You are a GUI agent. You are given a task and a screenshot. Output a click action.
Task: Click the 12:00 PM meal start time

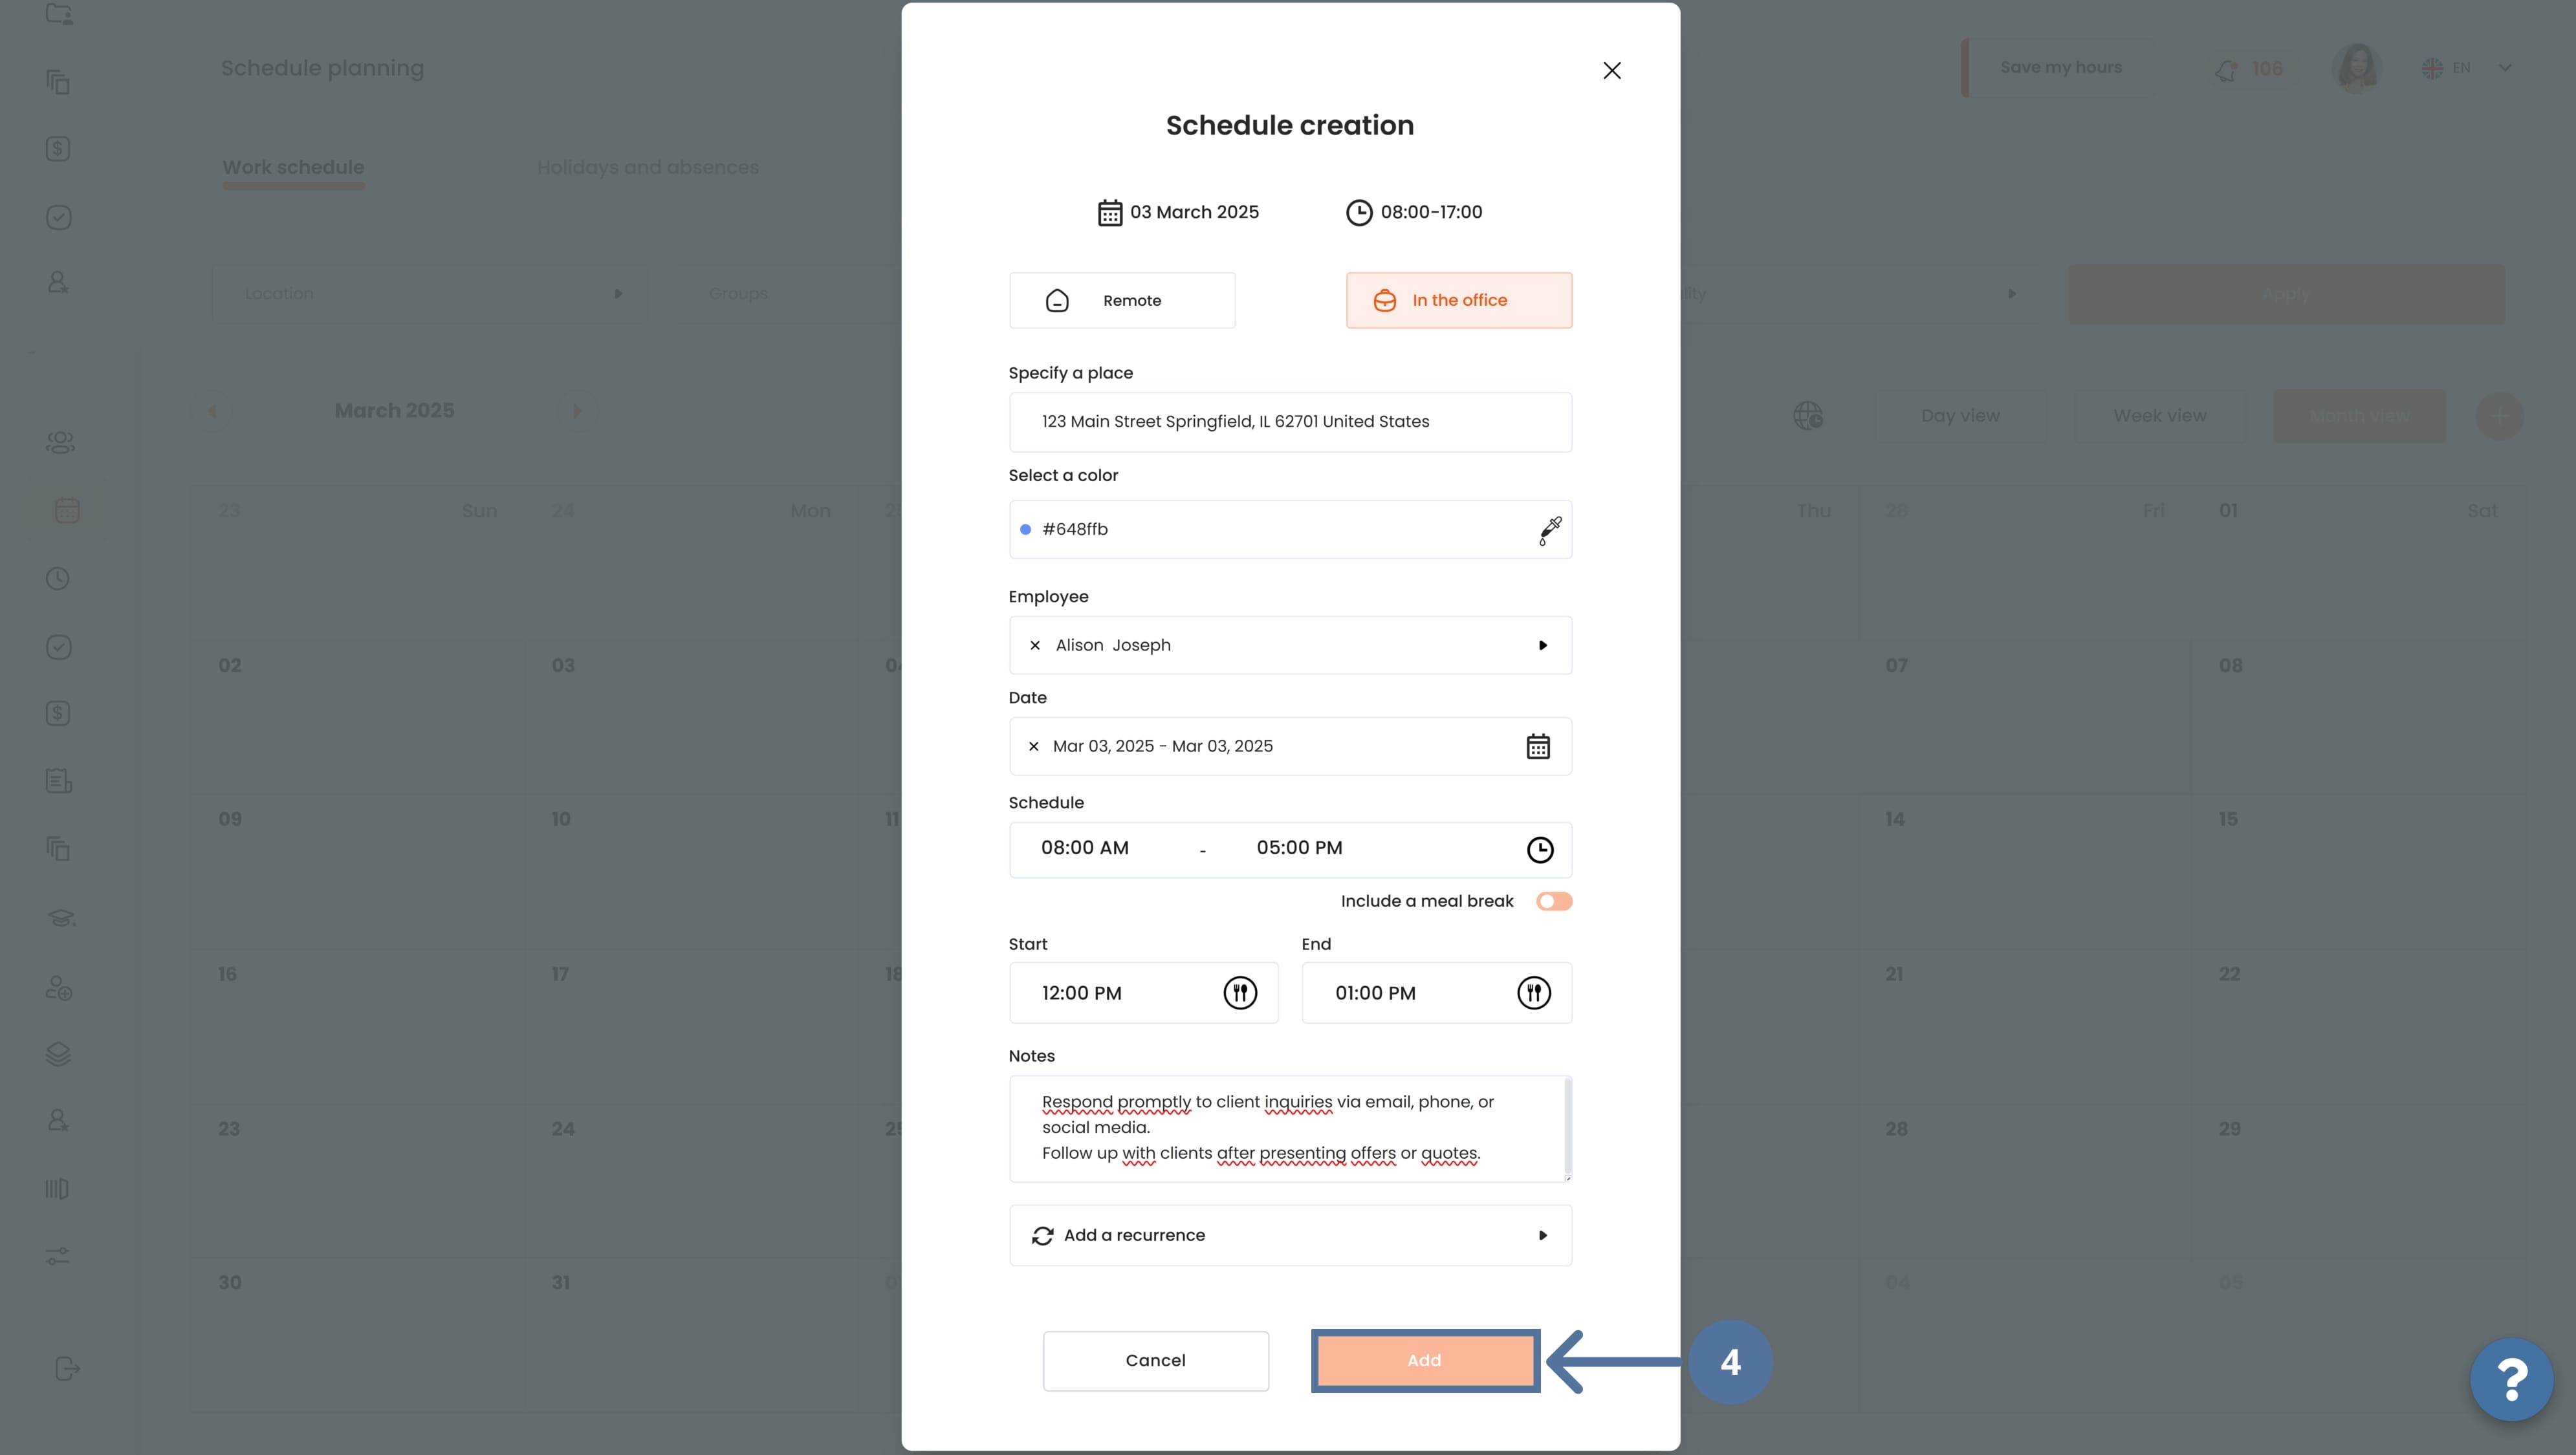click(1082, 993)
